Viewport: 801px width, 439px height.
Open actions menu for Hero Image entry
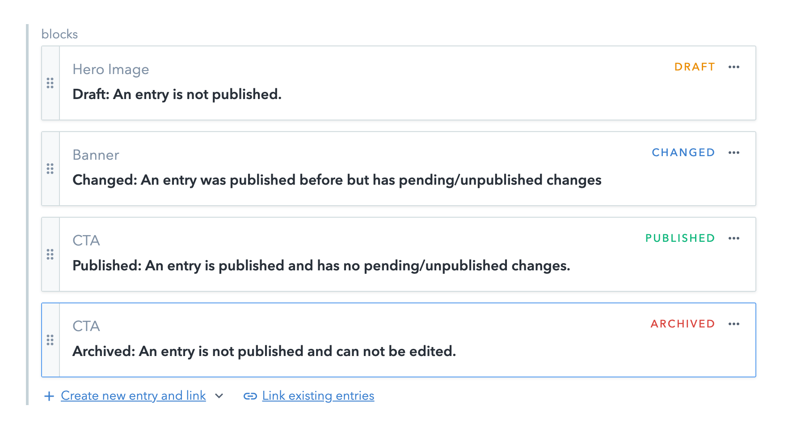point(734,67)
